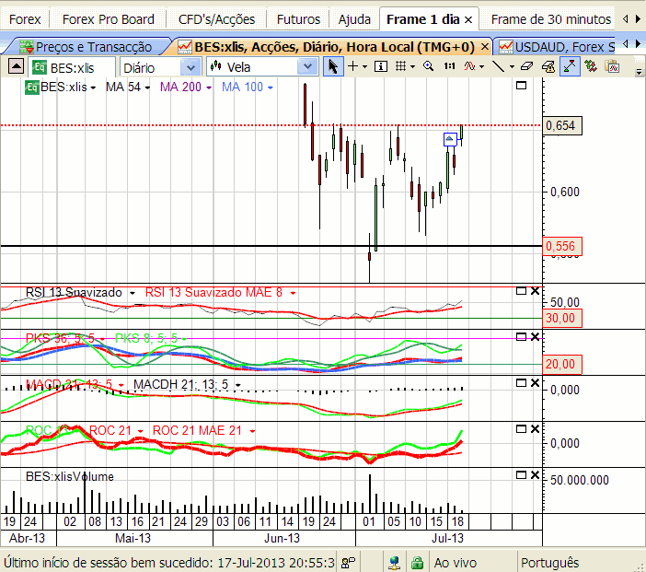Screen dimensions: 646x572
Task: Open the toolbar overflow options arrow
Action: click(x=639, y=72)
